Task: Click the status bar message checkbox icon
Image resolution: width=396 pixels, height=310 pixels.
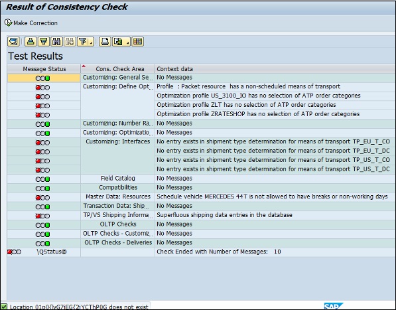Action: (x=4, y=307)
